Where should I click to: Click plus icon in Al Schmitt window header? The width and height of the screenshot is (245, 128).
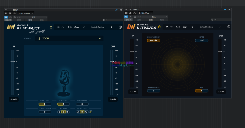tap(10, 10)
